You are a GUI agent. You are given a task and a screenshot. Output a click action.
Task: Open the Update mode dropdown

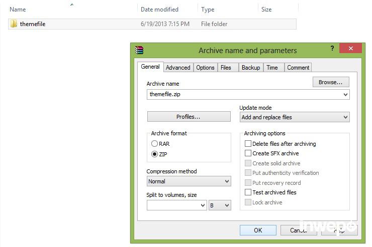(295, 117)
